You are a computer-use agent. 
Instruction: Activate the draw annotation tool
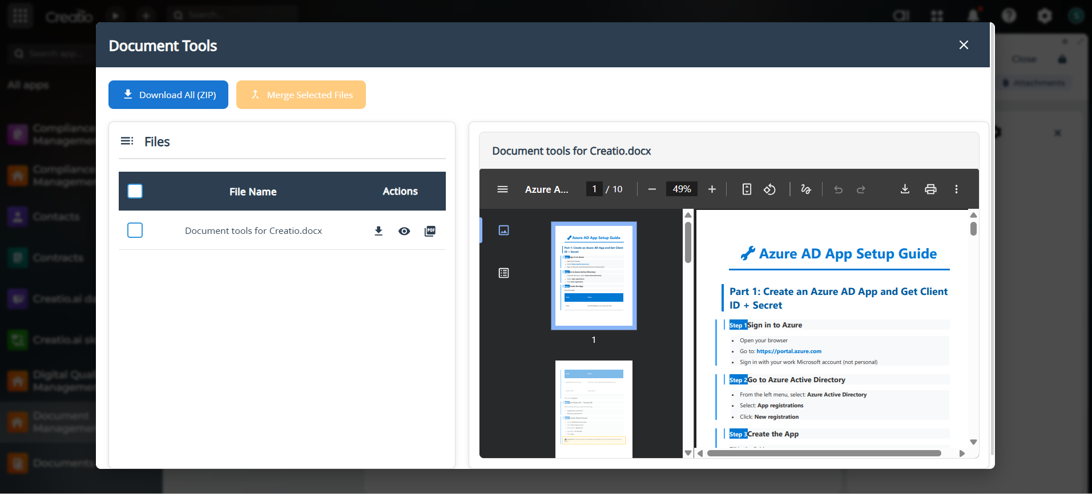(805, 189)
